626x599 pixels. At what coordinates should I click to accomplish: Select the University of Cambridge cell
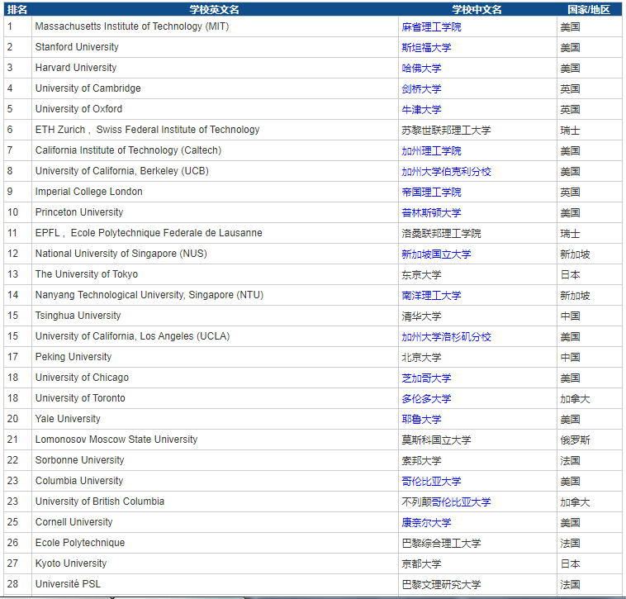pyautogui.click(x=215, y=88)
